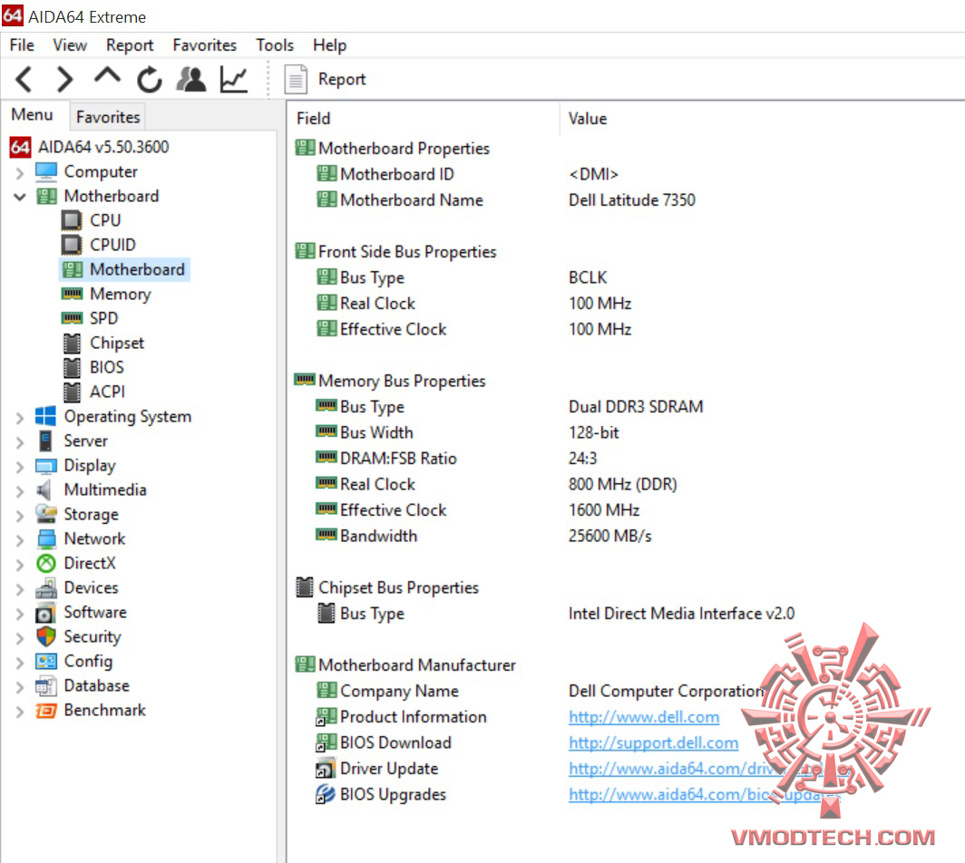The image size is (965, 863).
Task: Collapse the Motherboard tree node
Action: 20,197
